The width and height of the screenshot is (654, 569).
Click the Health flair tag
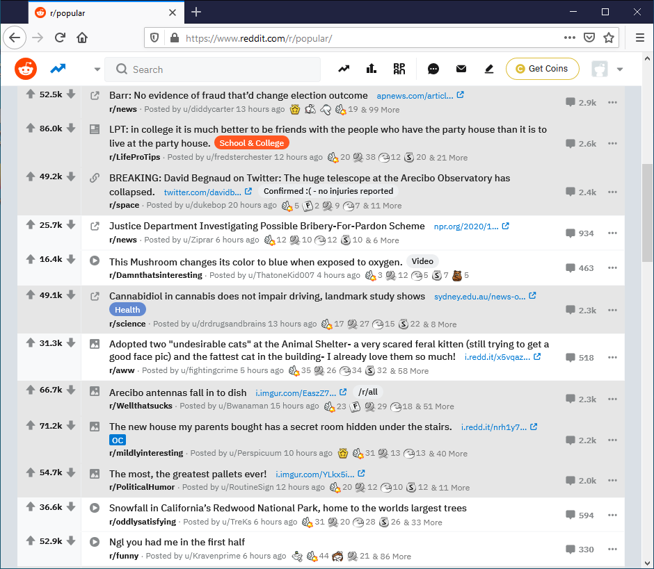point(127,309)
